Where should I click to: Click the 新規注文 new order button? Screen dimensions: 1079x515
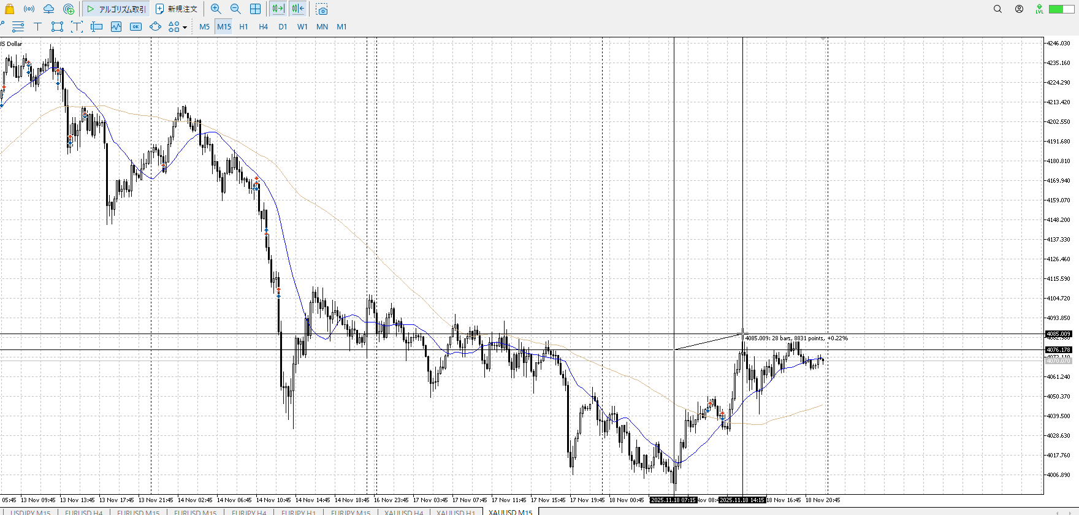(177, 9)
